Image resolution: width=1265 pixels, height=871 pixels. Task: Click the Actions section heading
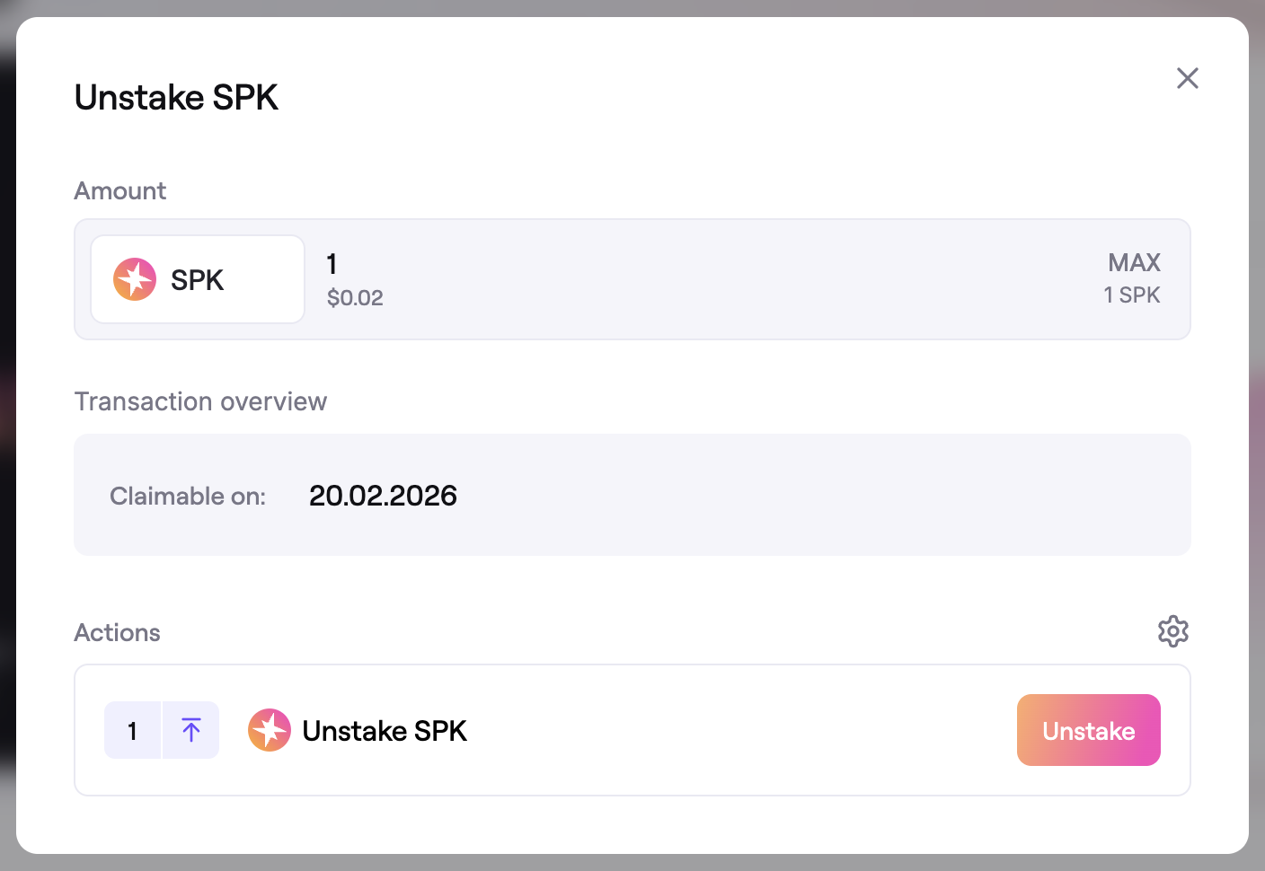118,633
